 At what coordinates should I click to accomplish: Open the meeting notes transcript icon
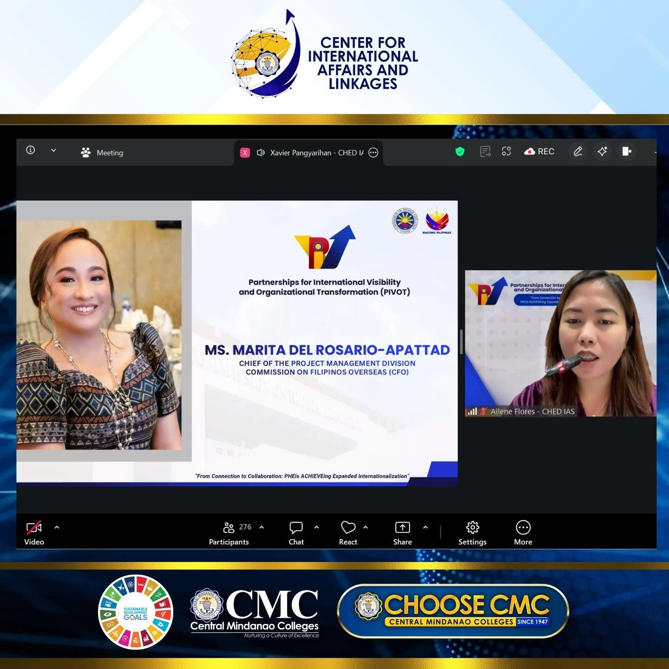coord(485,151)
